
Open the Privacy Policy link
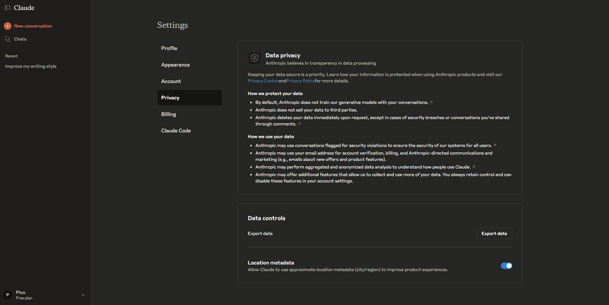[x=300, y=81]
